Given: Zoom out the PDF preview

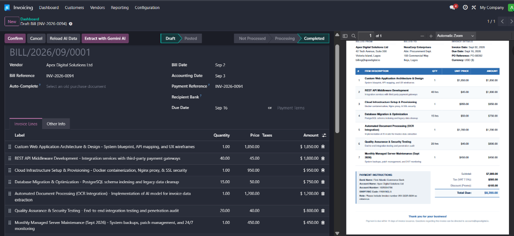Looking at the screenshot, I should pos(422,36).
